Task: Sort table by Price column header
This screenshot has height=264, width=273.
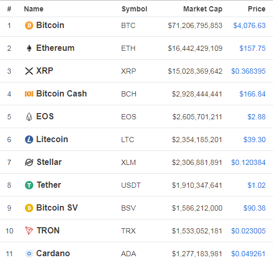Action: coord(256,9)
